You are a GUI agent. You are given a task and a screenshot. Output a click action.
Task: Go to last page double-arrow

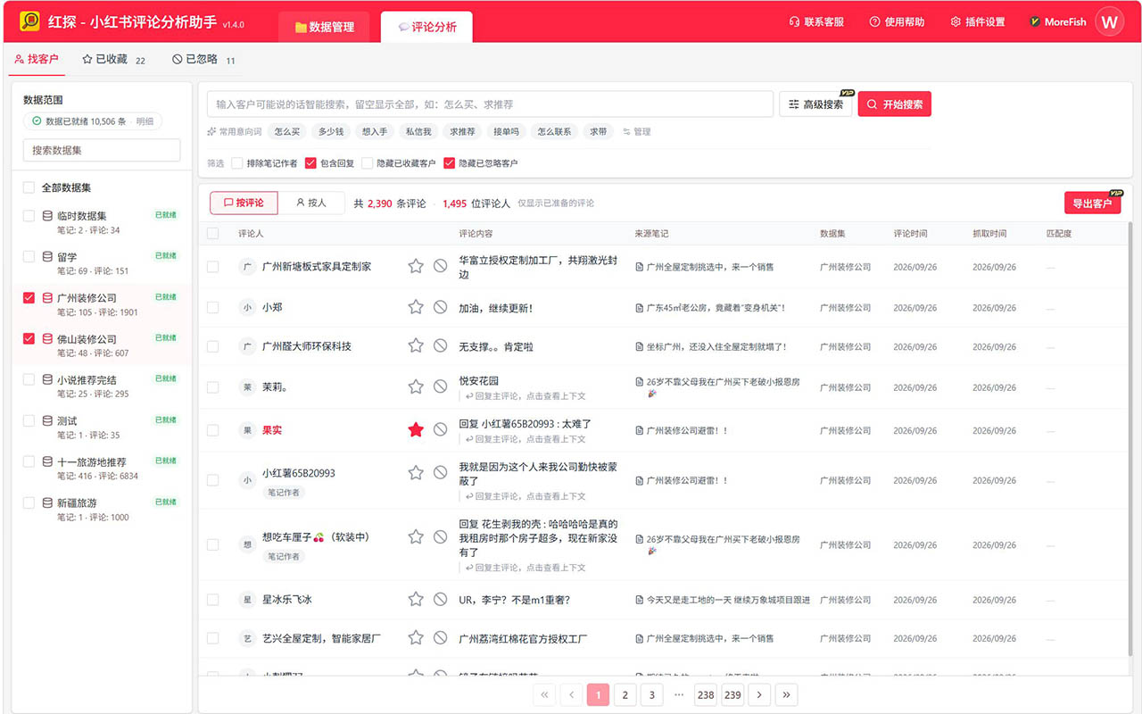(x=786, y=695)
